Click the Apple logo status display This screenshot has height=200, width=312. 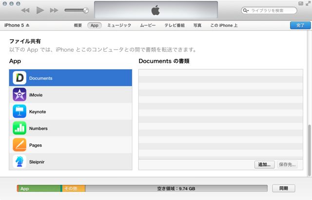click(x=156, y=10)
